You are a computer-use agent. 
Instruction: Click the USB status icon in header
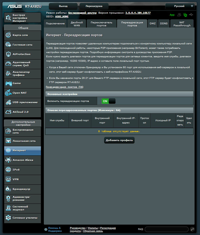coord(191,15)
